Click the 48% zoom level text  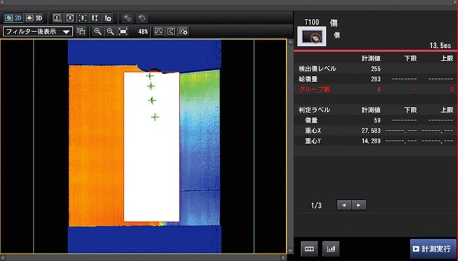click(143, 32)
